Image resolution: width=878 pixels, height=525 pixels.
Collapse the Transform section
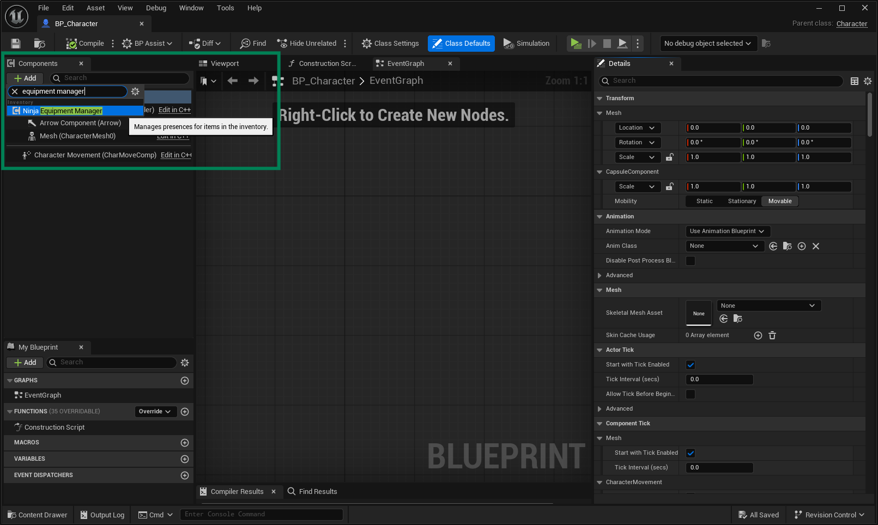(600, 99)
